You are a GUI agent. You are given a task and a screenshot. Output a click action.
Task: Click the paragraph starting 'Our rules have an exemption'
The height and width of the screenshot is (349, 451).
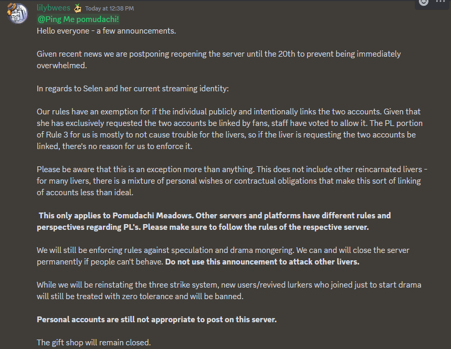pyautogui.click(x=229, y=129)
